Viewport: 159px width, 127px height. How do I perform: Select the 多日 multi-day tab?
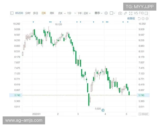pyautogui.click(x=36, y=13)
